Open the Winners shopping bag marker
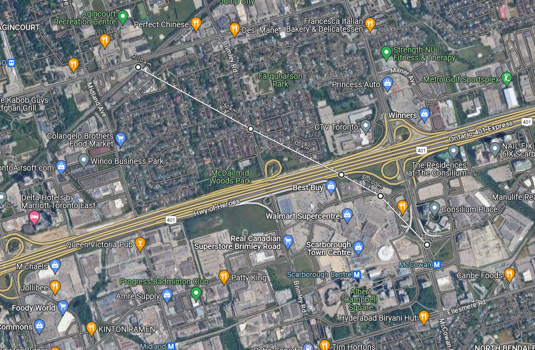Screen dimensions: 535x350 tap(424, 115)
